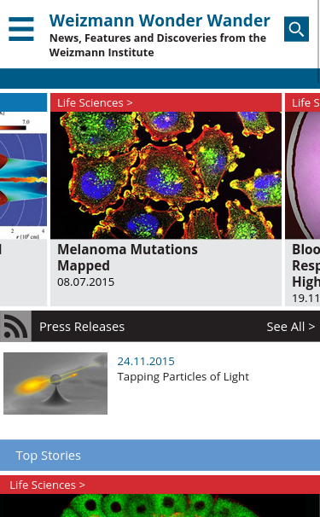Click the purple microscopy image on right
320x517 pixels.
click(303, 176)
